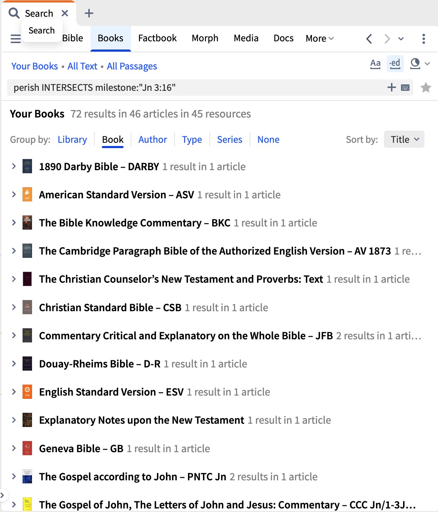Click the Bible Knowledge Commentary cover icon
Image resolution: width=438 pixels, height=512 pixels.
[27, 223]
